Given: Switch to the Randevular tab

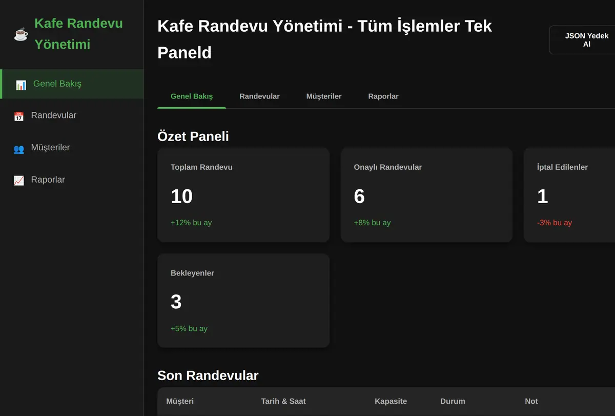Looking at the screenshot, I should [259, 96].
